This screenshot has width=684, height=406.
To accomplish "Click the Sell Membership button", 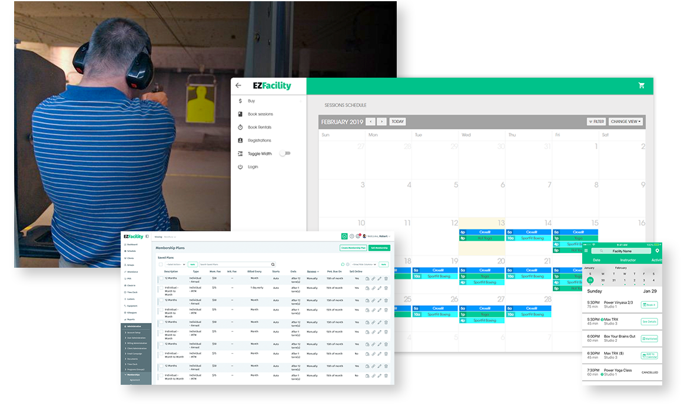I will (379, 248).
